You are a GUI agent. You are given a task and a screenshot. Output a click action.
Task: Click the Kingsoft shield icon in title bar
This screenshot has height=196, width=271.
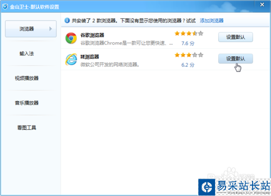click(x=5, y=7)
